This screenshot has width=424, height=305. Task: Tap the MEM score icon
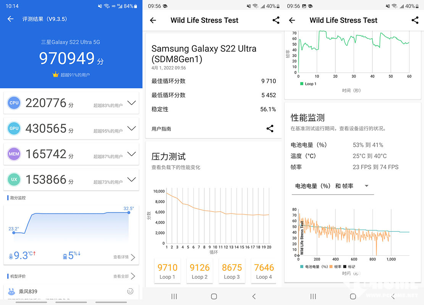click(14, 154)
